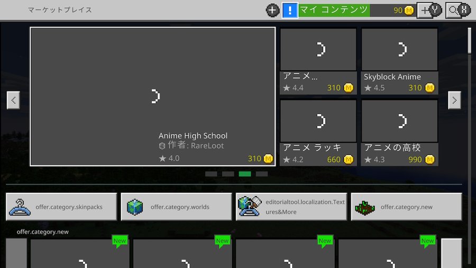Open the offer.category.skinpacks category
The width and height of the screenshot is (476, 268).
point(61,207)
